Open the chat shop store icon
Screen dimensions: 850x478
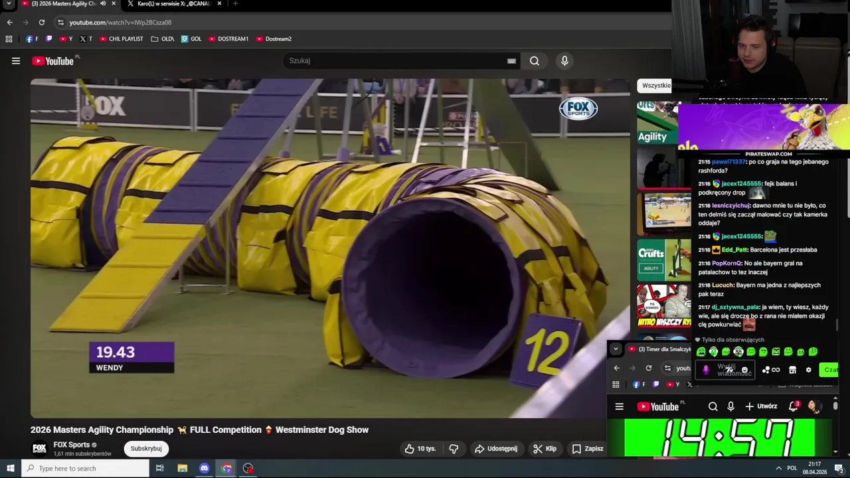(792, 370)
